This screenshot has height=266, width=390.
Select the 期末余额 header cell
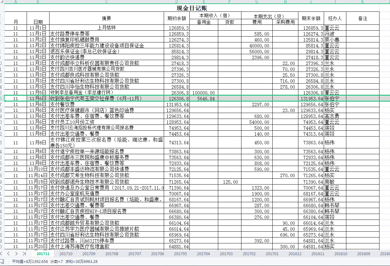point(311,18)
